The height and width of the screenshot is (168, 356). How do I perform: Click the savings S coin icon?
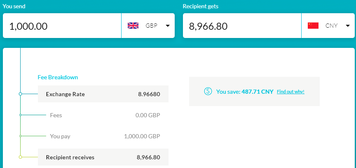coord(208,91)
